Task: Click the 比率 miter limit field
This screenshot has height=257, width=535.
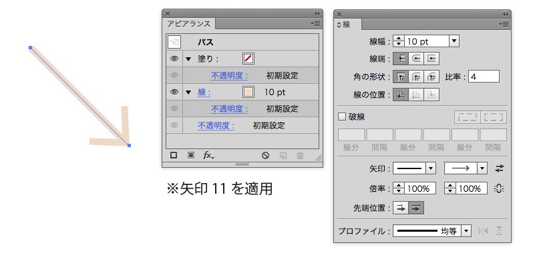Action: click(484, 77)
